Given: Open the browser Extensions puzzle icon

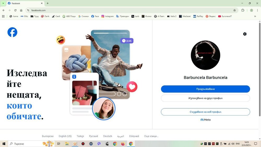Looking at the screenshot, I should [243, 10].
